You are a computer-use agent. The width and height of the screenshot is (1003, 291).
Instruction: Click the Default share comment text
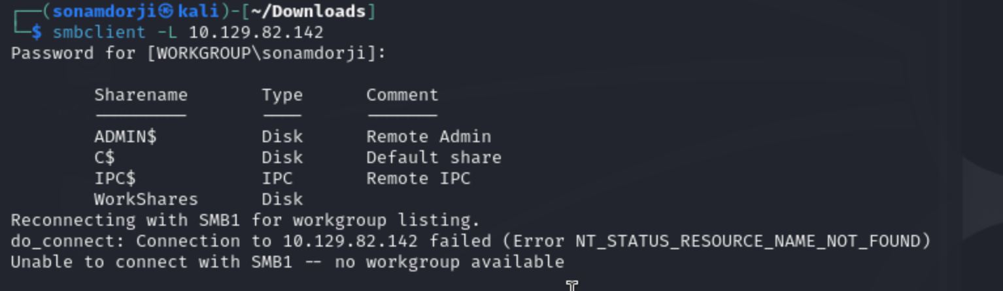tap(433, 157)
